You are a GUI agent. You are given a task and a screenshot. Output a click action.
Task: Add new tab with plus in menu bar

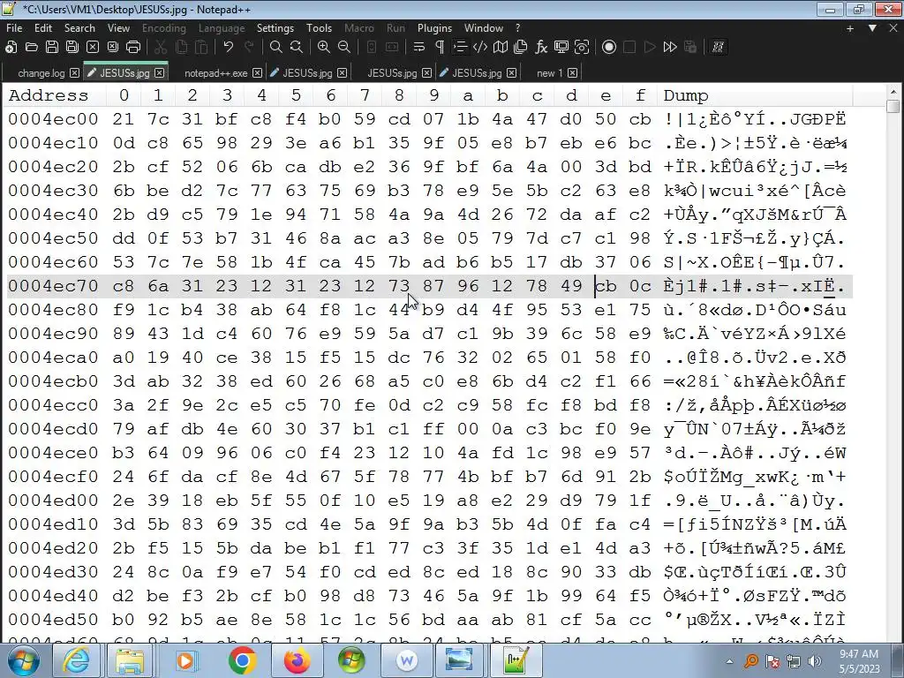click(850, 28)
